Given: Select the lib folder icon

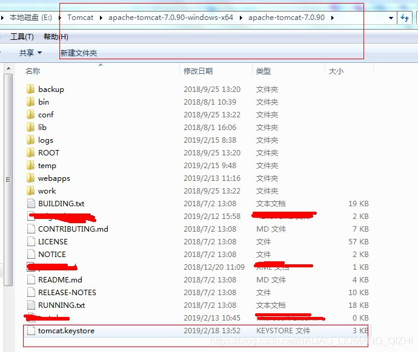Looking at the screenshot, I should (x=31, y=128).
